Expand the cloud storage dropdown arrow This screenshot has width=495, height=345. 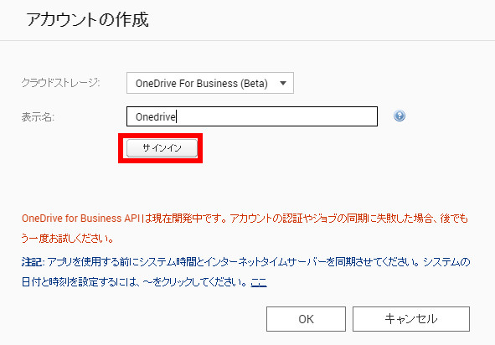pos(283,84)
